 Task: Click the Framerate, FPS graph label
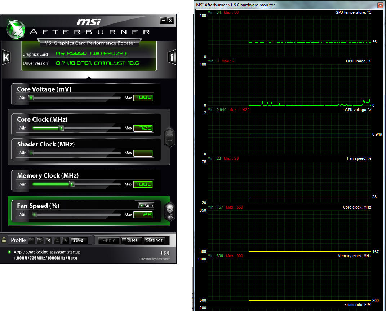click(x=358, y=305)
